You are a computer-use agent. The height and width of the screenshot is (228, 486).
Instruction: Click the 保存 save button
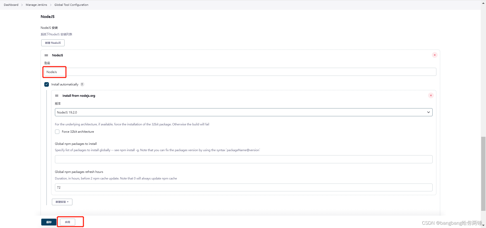tap(49, 222)
